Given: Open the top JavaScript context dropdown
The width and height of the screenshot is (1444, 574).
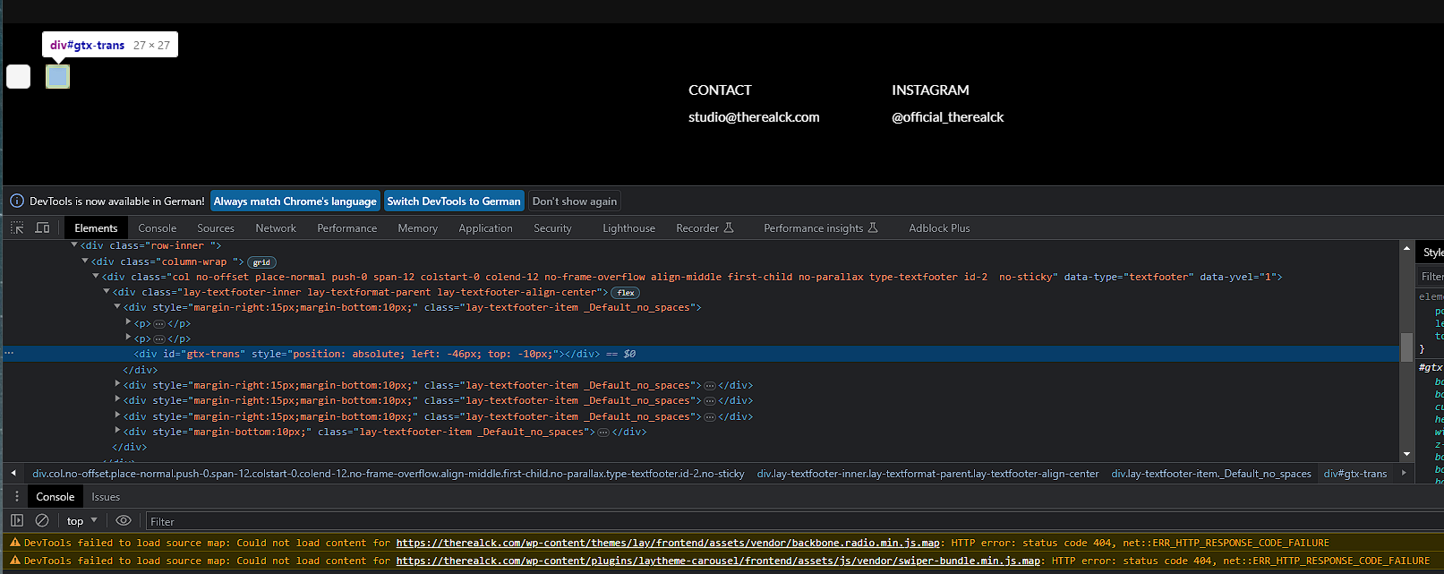Looking at the screenshot, I should [x=81, y=520].
